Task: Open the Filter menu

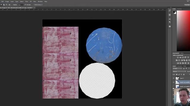Action: coord(27,1)
